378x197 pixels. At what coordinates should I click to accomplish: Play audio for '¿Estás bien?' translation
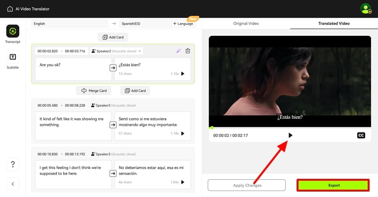(x=183, y=73)
